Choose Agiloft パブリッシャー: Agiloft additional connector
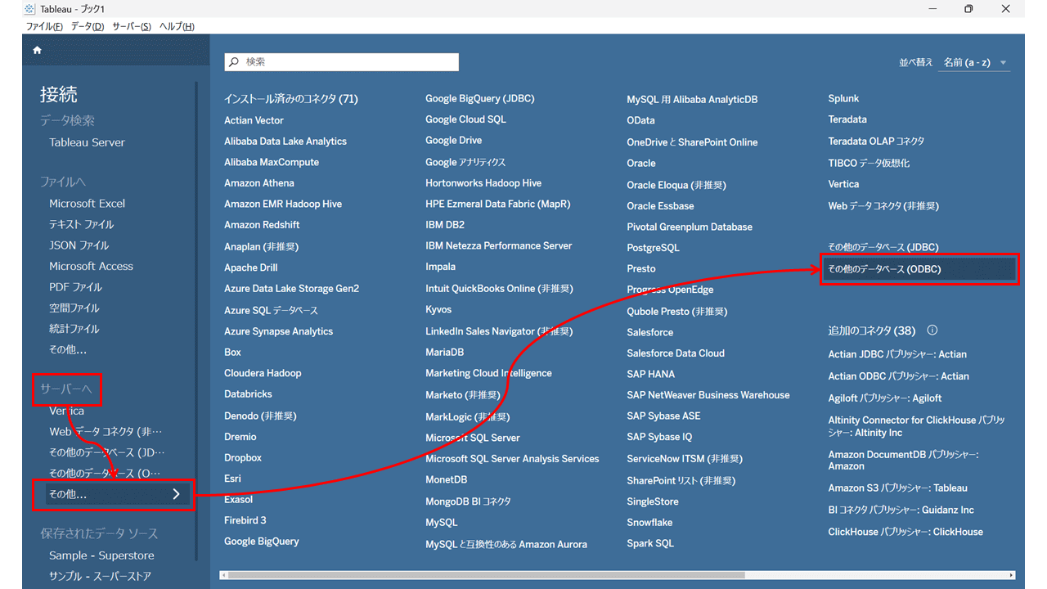The image size is (1047, 589). (x=885, y=398)
